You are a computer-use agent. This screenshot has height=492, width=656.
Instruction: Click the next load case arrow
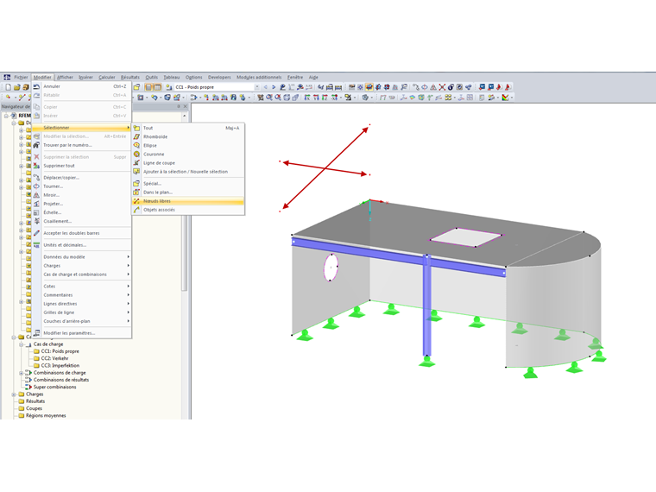click(x=274, y=87)
